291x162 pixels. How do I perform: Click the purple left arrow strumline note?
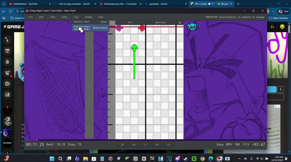coord(119,28)
